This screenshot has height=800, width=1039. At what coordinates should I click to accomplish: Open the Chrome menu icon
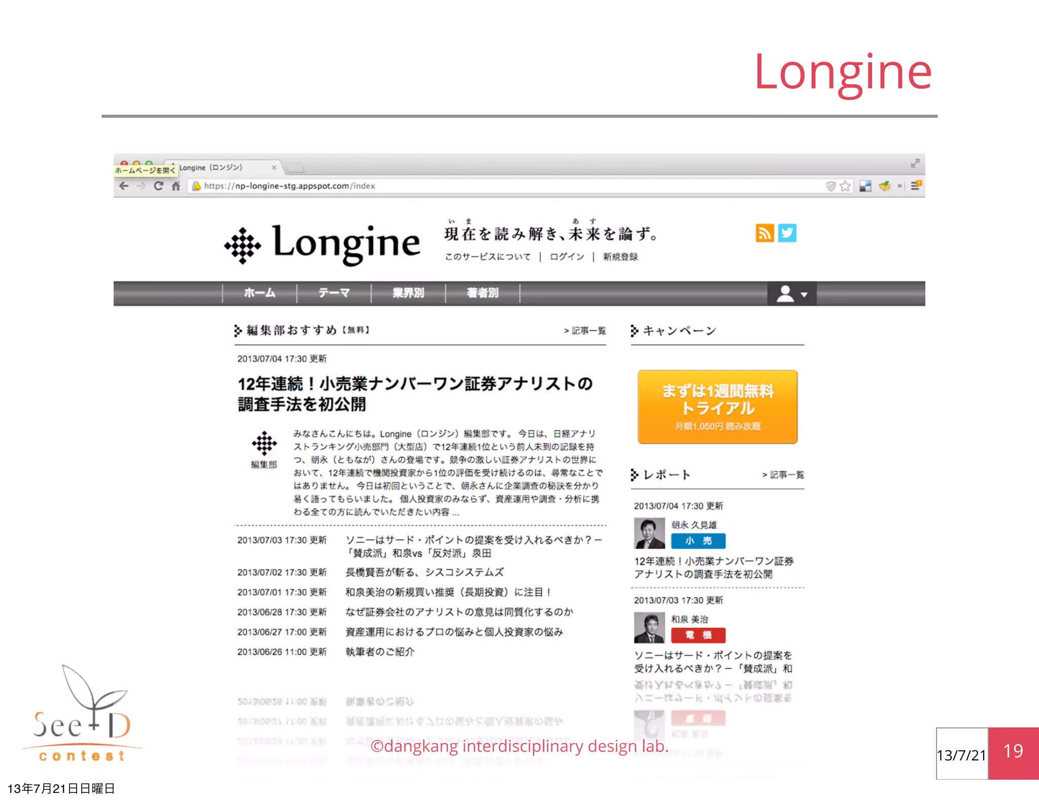tap(916, 186)
